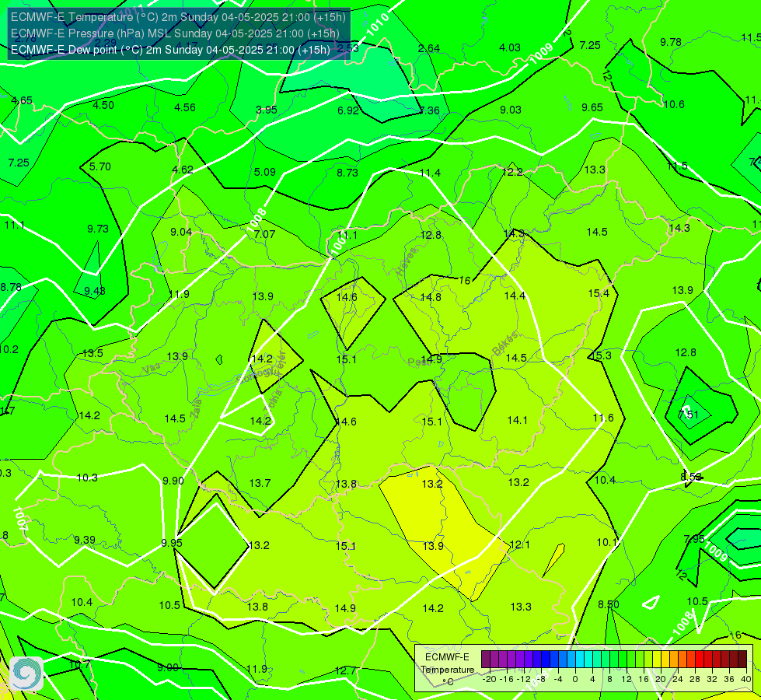
Task: Click the 13.5 temperature value
Action: [93, 353]
